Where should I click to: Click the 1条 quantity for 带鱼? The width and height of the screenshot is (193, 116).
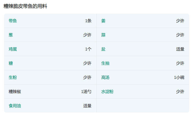coord(88,21)
